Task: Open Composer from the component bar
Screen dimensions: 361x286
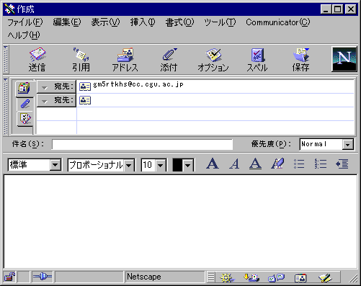Action: pyautogui.click(x=326, y=277)
